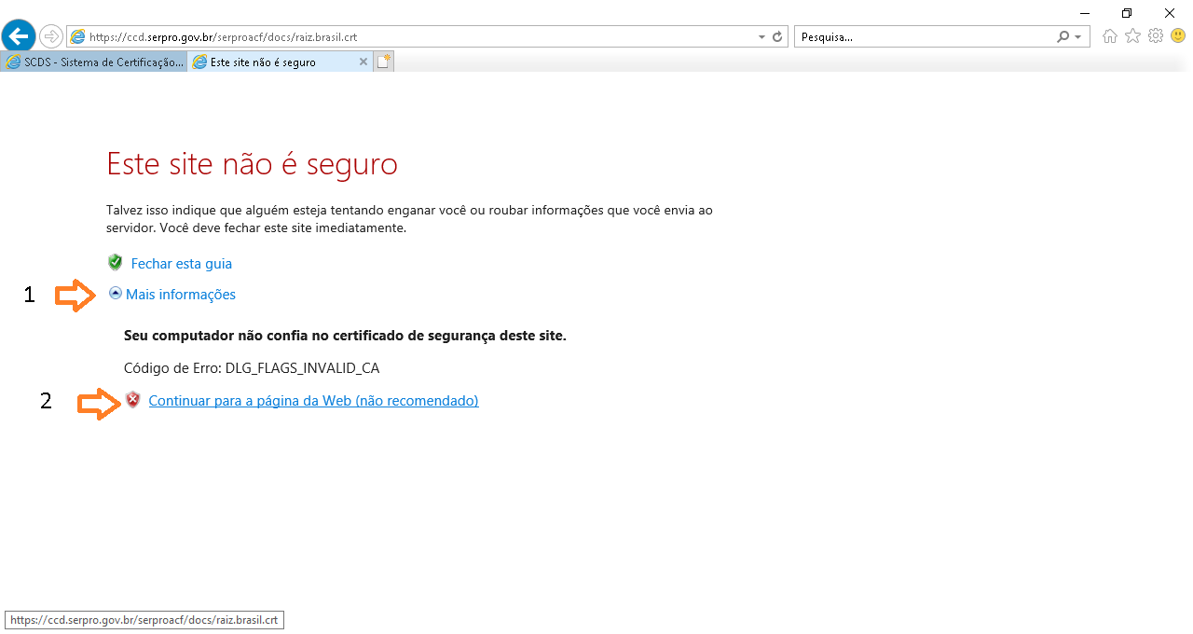This screenshot has height=634, width=1193.
Task: Select the Este site não é seguro tab
Action: click(x=270, y=62)
